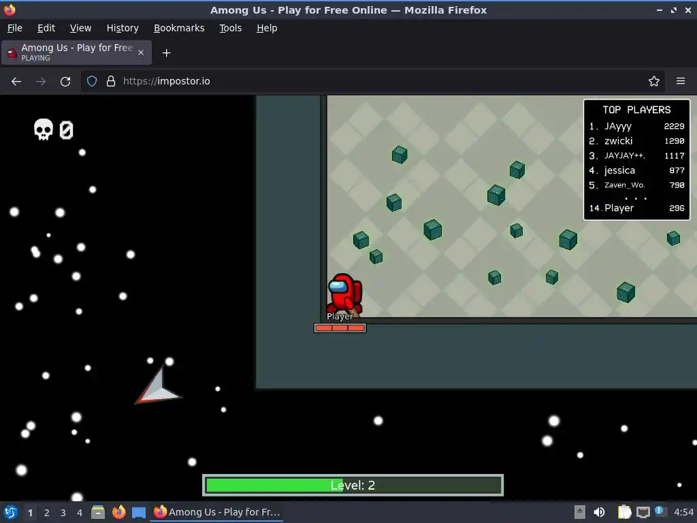Open the Help menu
The height and width of the screenshot is (523, 697).
tap(267, 28)
